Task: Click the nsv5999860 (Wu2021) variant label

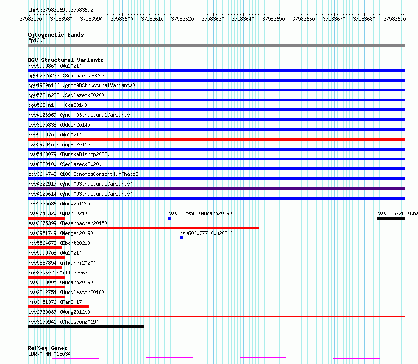Action: pos(55,66)
